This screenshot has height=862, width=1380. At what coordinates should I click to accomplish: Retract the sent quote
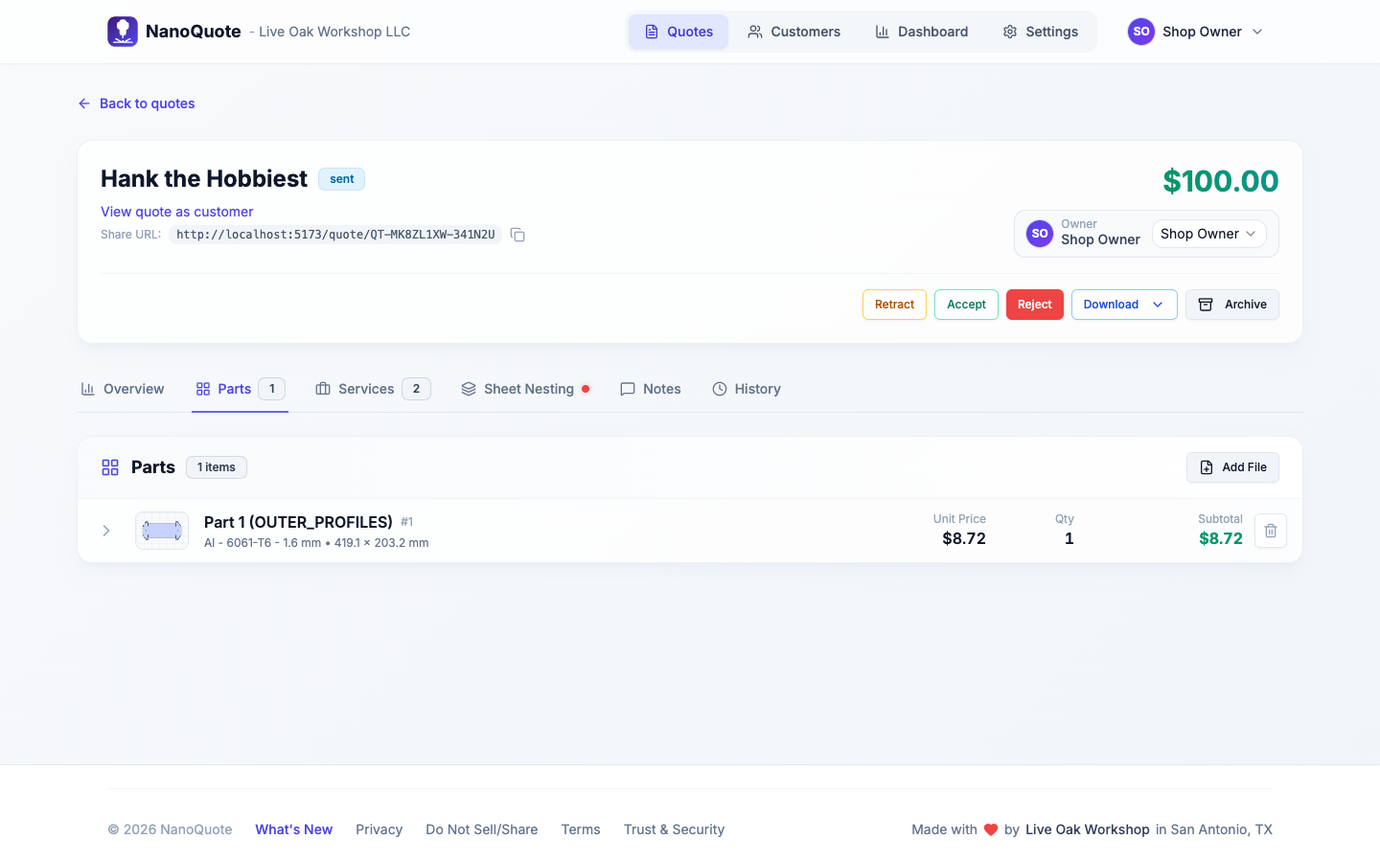(x=894, y=305)
